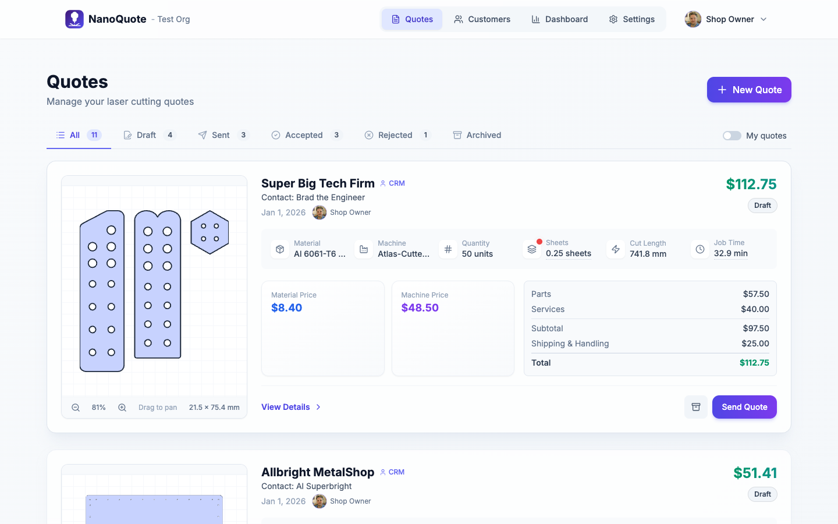Viewport: 838px width, 524px height.
Task: View Details of Super Big Tech Firm quote
Action: tap(291, 407)
